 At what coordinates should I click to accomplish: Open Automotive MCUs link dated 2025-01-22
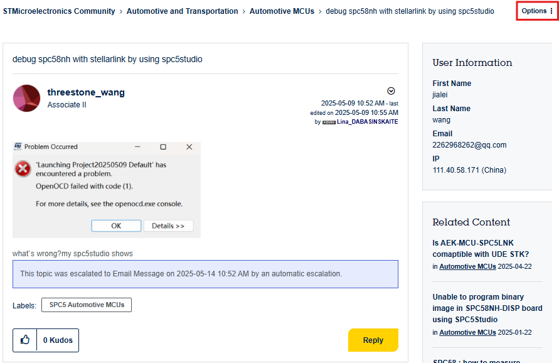pyautogui.click(x=467, y=332)
